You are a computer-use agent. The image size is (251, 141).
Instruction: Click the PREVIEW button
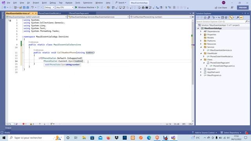(x=243, y=7)
